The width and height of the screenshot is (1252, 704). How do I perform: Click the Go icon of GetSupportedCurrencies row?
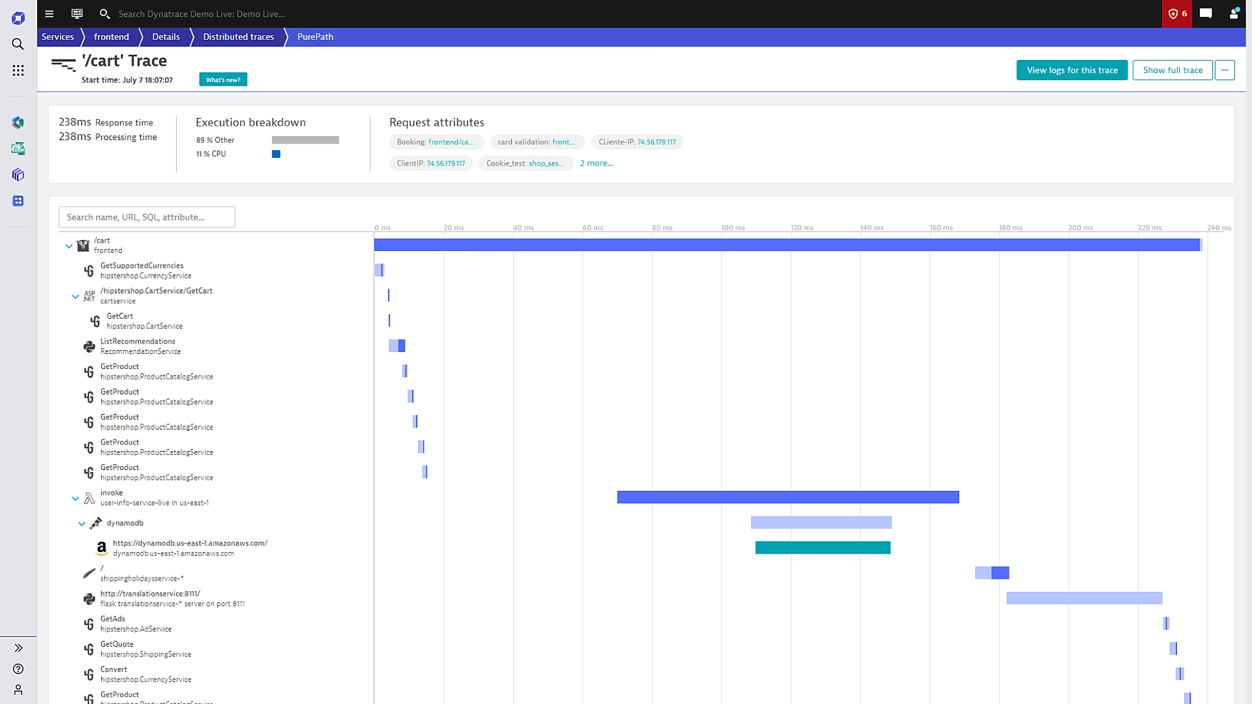[89, 271]
